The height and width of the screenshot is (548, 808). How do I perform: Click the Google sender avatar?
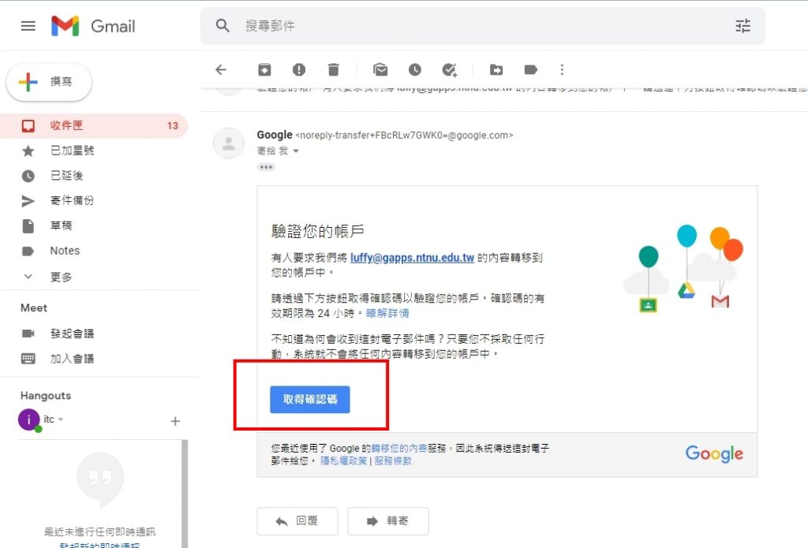pyautogui.click(x=229, y=144)
